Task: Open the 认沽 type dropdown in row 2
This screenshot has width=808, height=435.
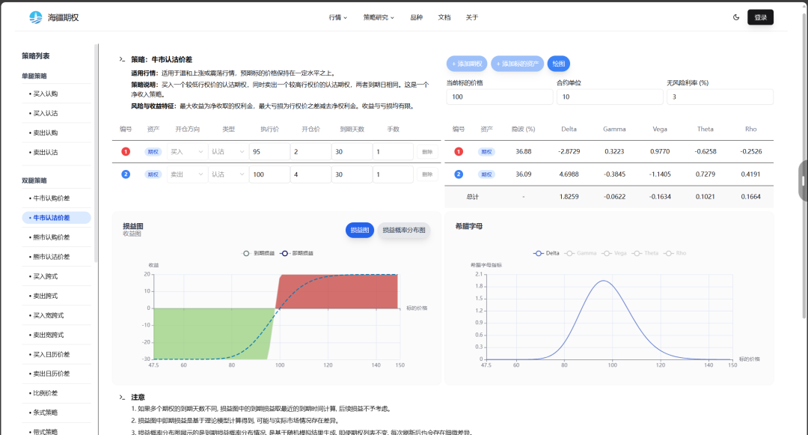Action: tap(227, 174)
